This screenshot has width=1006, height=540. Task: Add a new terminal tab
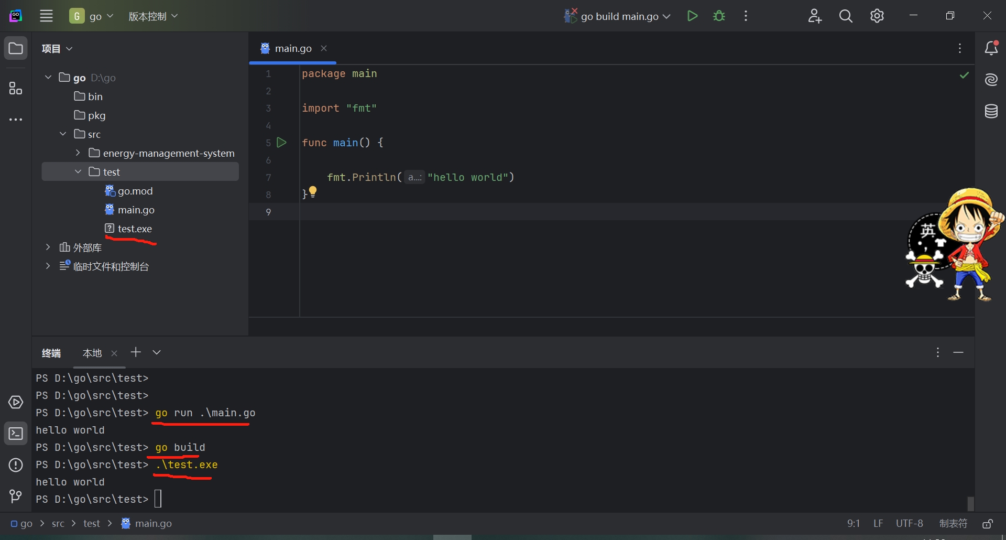[x=136, y=352]
